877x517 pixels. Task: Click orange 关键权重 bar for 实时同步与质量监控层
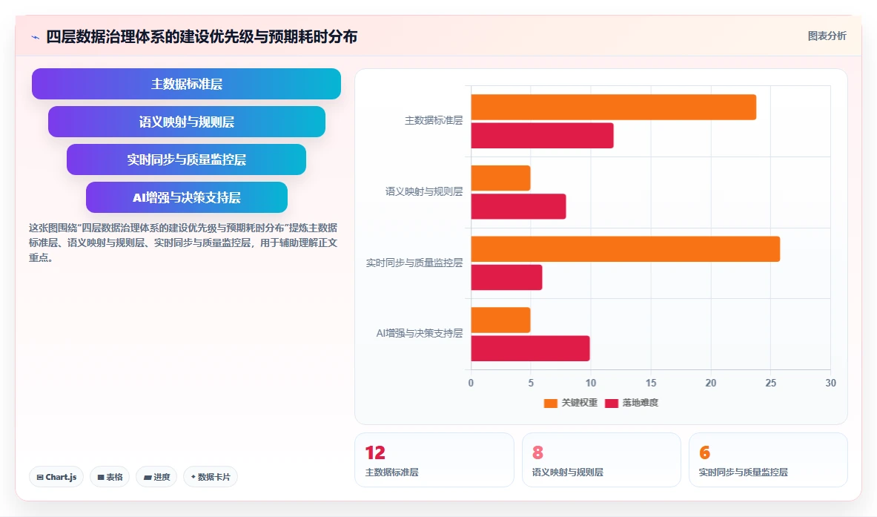pos(625,249)
